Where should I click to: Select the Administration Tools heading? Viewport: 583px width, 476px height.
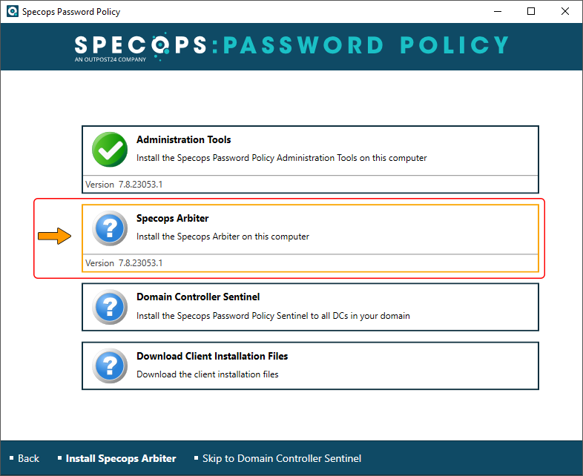point(184,139)
